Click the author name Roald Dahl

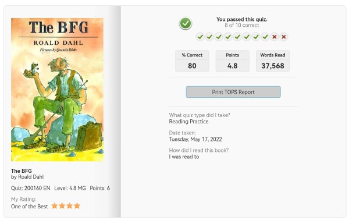31,177
